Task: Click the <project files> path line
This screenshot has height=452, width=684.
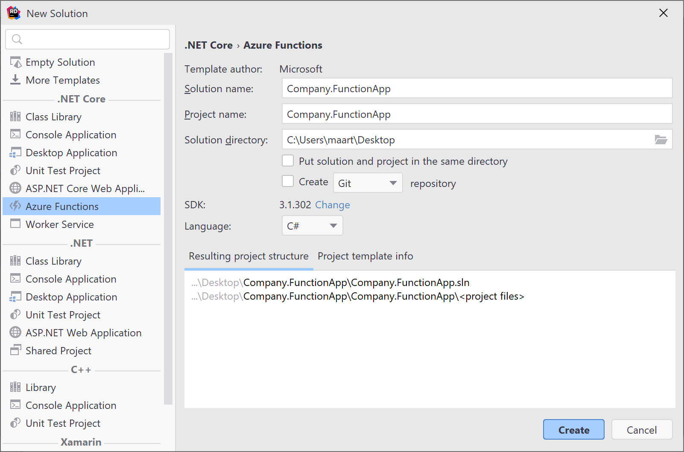Action: pyautogui.click(x=358, y=296)
